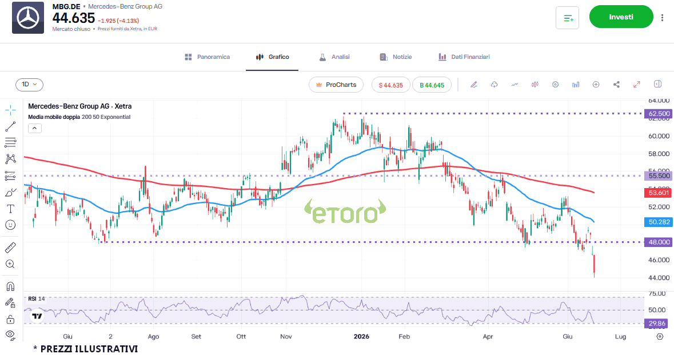
Task: Click the sell price S 44.635
Action: click(x=390, y=85)
